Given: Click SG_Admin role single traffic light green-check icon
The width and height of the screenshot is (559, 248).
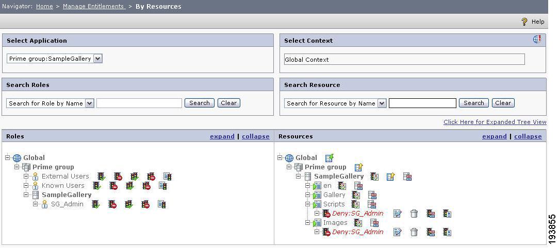Looking at the screenshot, I should point(96,204).
